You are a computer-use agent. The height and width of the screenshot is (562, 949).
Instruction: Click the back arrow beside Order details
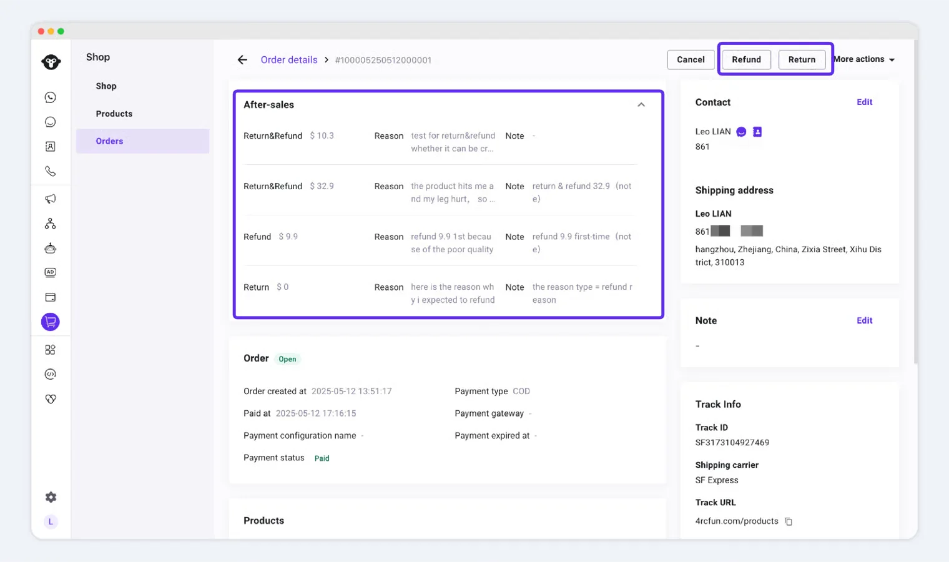pos(242,60)
